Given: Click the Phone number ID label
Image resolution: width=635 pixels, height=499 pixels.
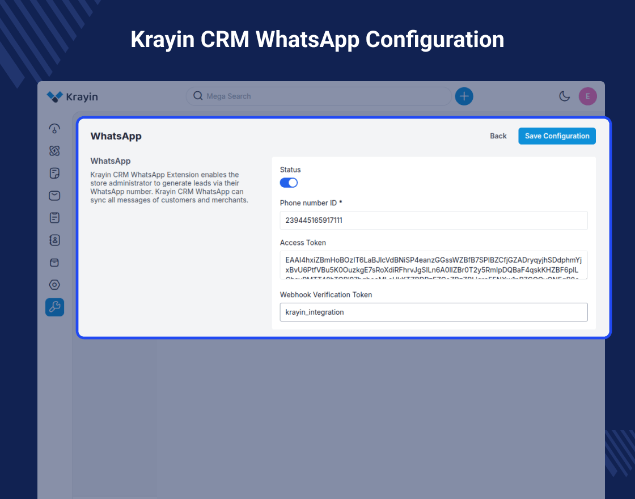Looking at the screenshot, I should coord(311,203).
